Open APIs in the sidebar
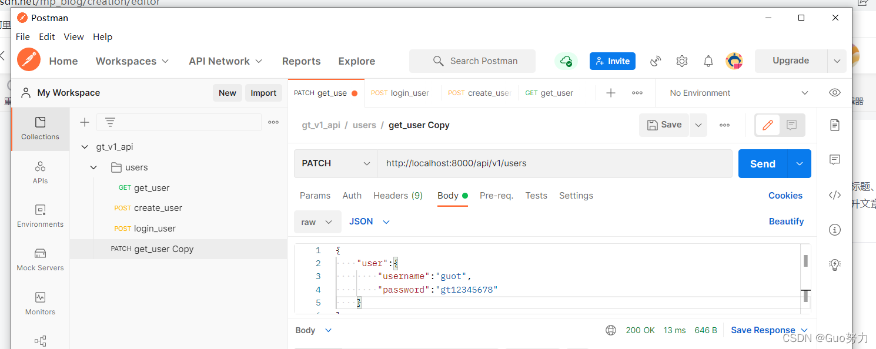This screenshot has width=876, height=349. (x=40, y=172)
